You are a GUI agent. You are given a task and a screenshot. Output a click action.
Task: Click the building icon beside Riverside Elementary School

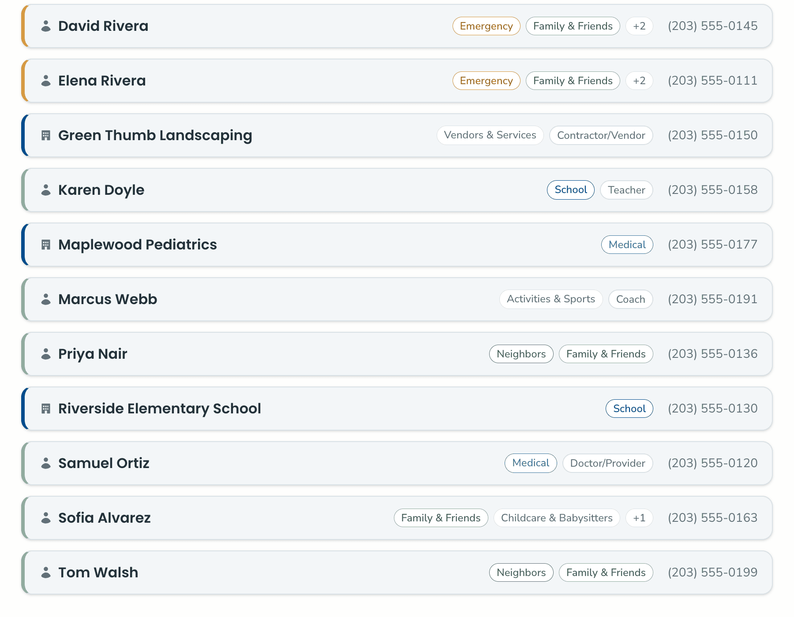pos(46,409)
